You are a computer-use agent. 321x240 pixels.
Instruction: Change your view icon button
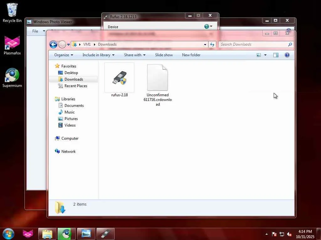259,55
